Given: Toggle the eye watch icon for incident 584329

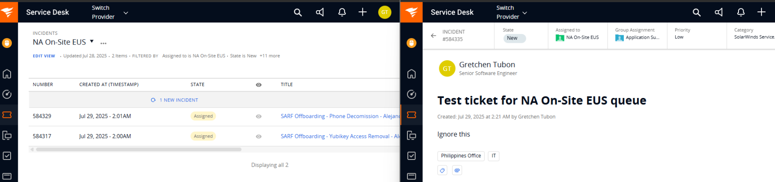Looking at the screenshot, I should (258, 116).
